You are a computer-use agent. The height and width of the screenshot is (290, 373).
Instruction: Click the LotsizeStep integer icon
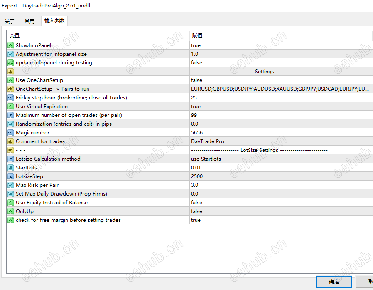[x=11, y=176]
